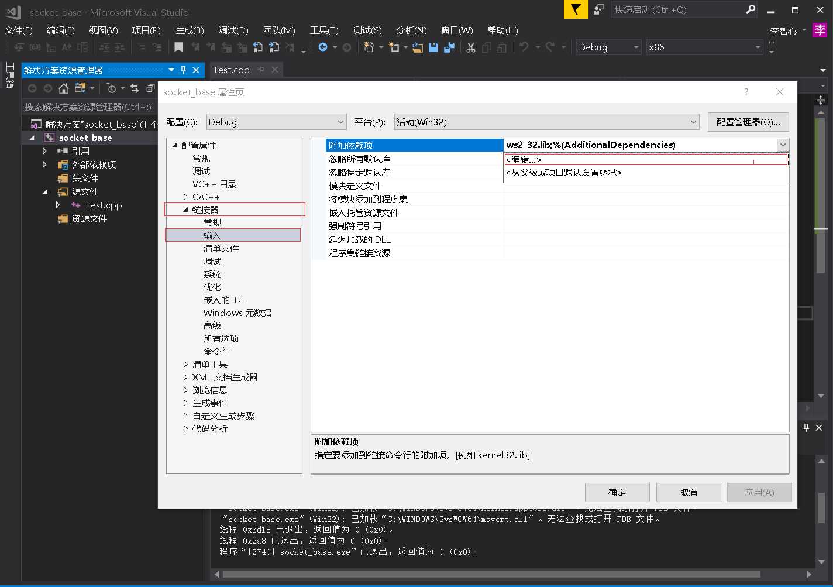Choose the <编辑...> option
This screenshot has height=587, width=833.
coord(646,159)
